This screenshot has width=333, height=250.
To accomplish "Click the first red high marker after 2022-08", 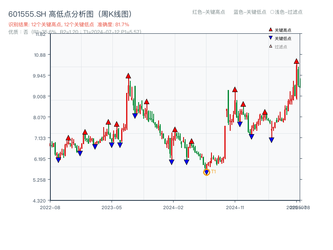I will pyautogui.click(x=68, y=138).
